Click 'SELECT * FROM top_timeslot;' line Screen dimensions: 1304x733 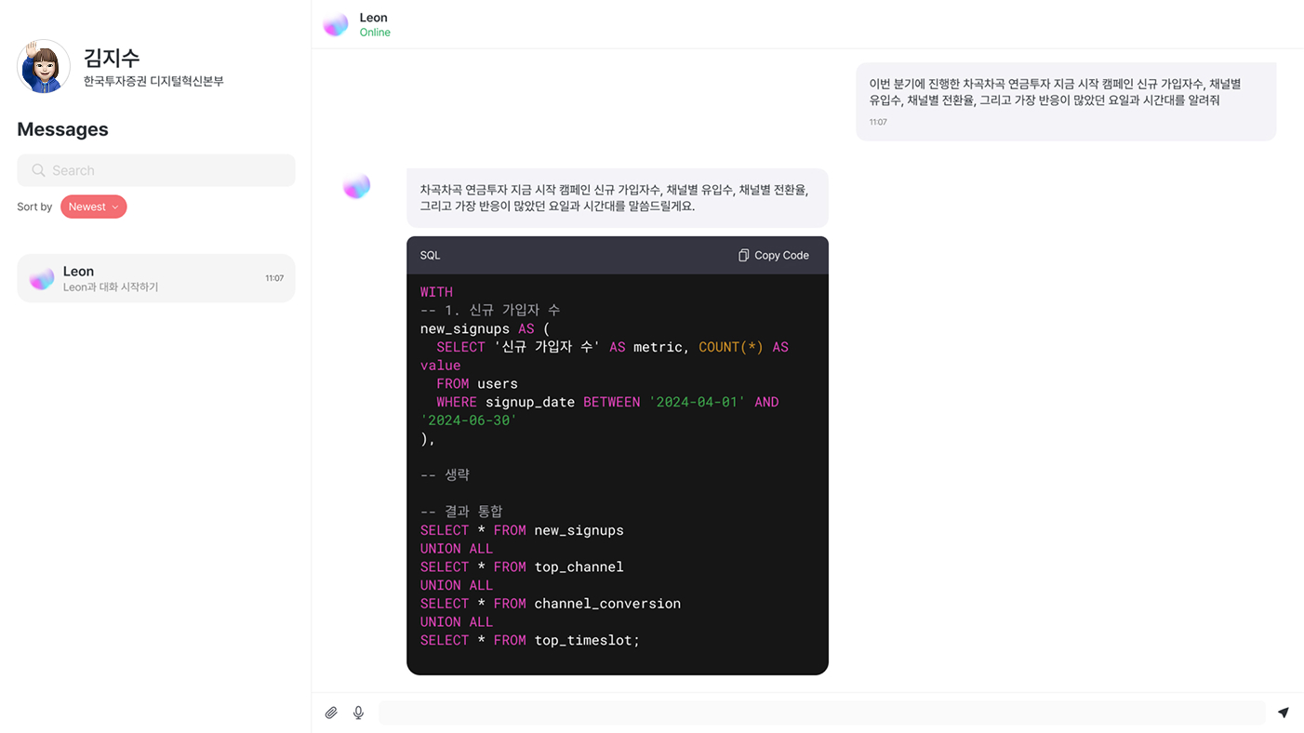pos(530,640)
